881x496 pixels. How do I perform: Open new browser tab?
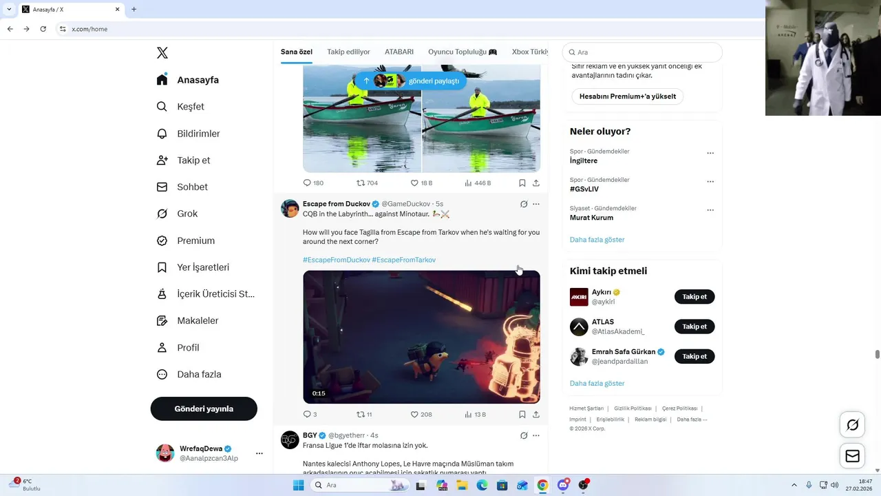(x=134, y=10)
